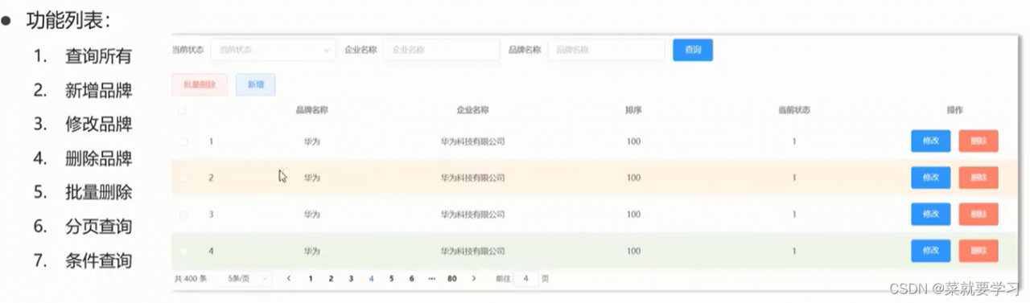Check the checkbox for row 4

tap(183, 251)
